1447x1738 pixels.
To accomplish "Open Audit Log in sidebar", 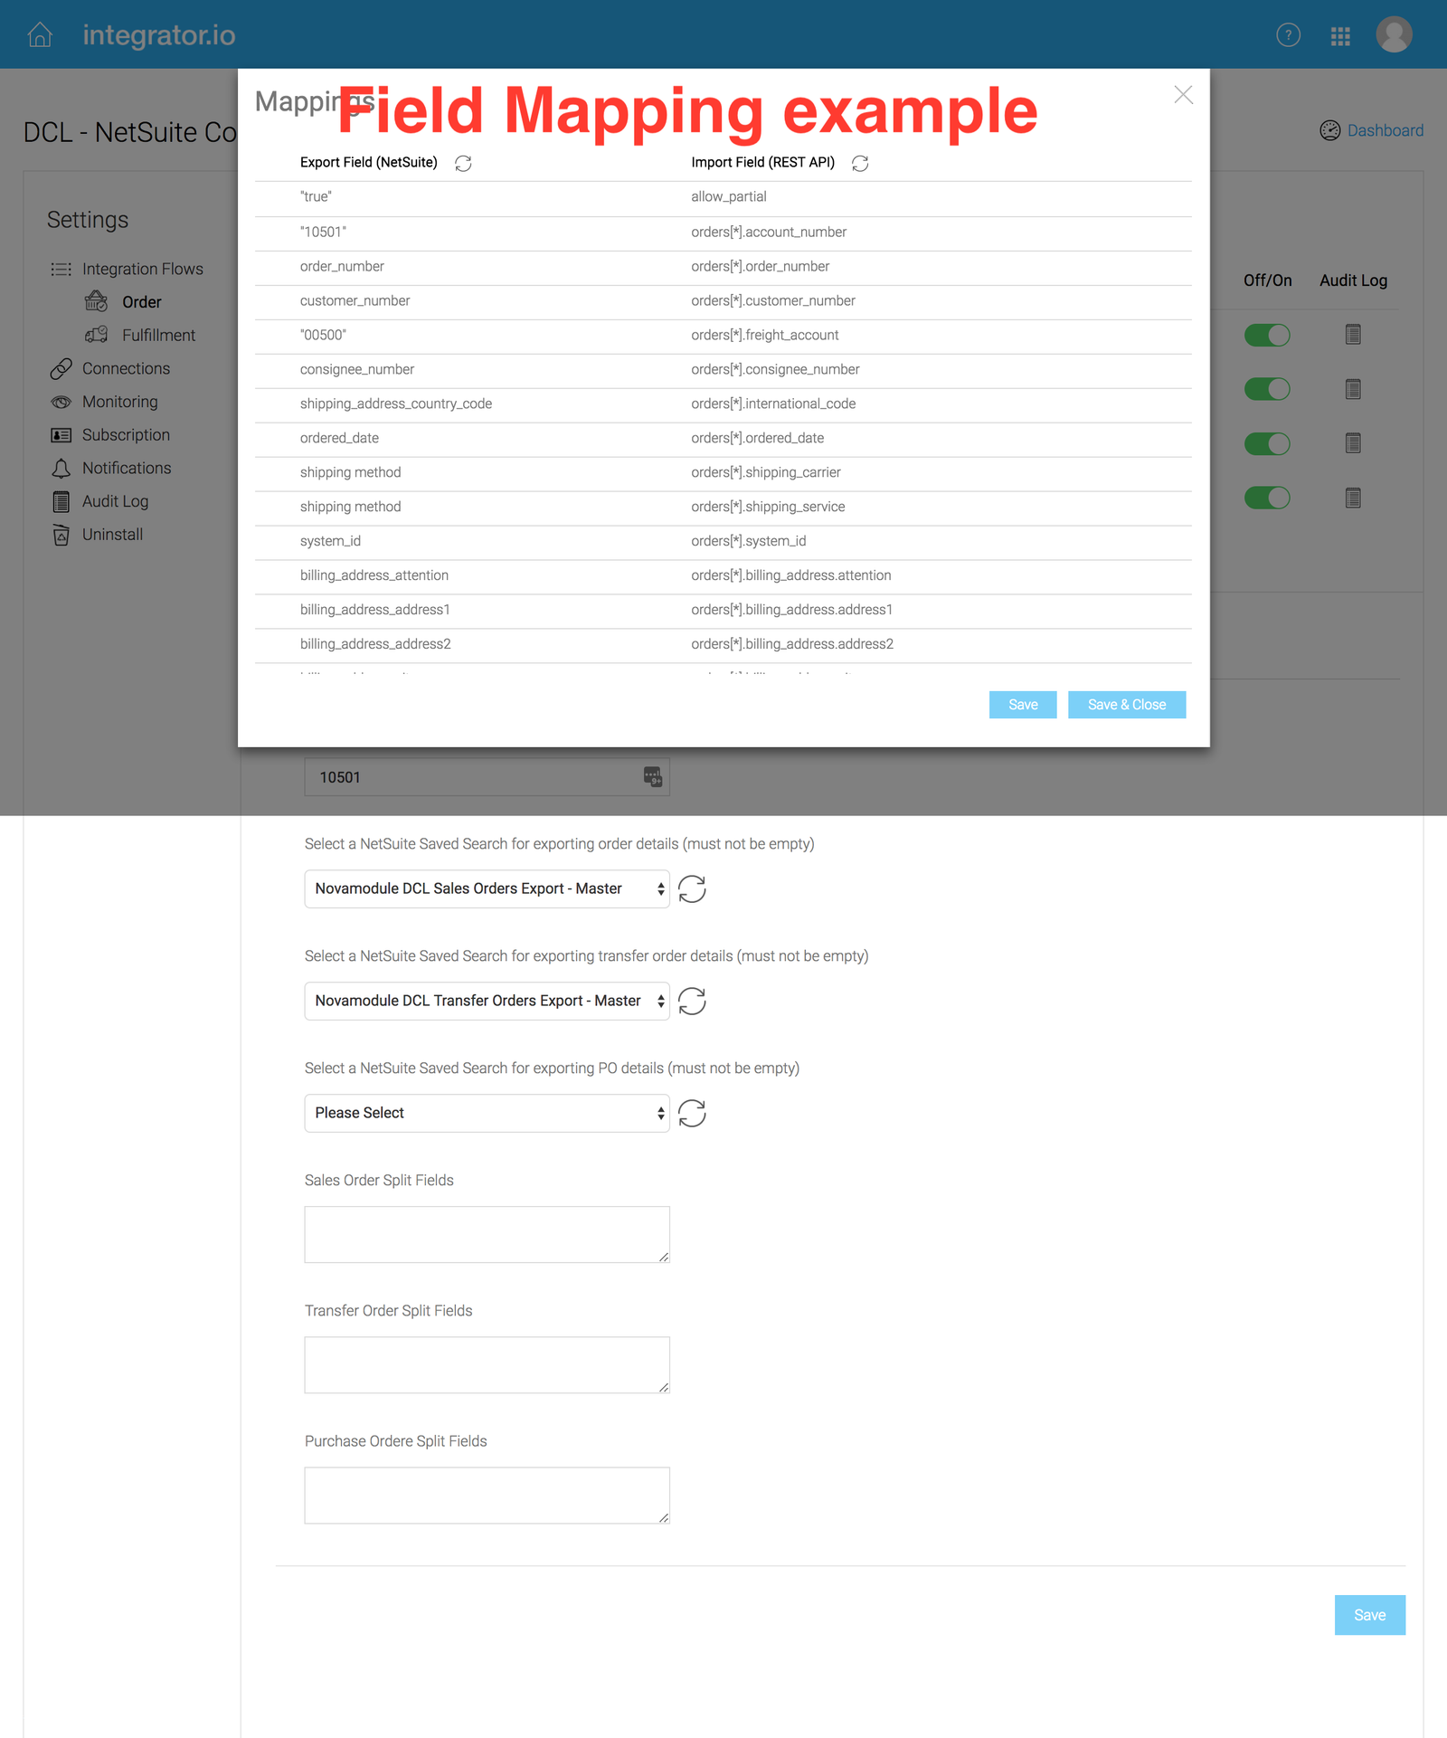I will 115,501.
